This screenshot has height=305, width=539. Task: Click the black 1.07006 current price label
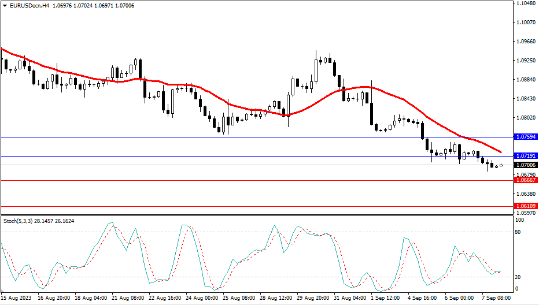(526, 165)
